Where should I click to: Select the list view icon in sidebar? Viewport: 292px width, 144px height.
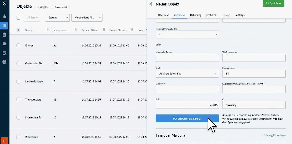4,26
